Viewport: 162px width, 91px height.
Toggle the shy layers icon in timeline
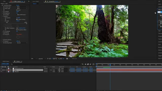click(86, 64)
